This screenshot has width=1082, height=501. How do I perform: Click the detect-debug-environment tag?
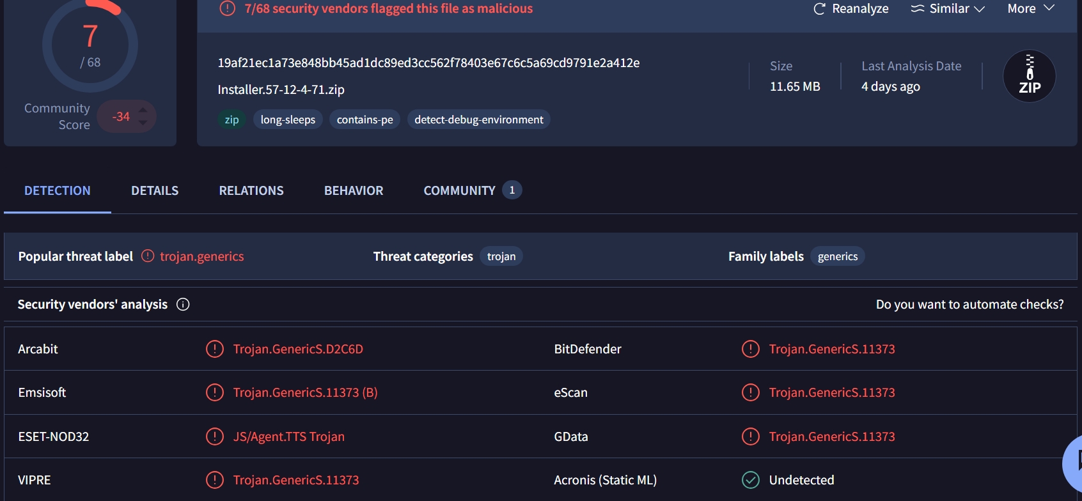(478, 119)
